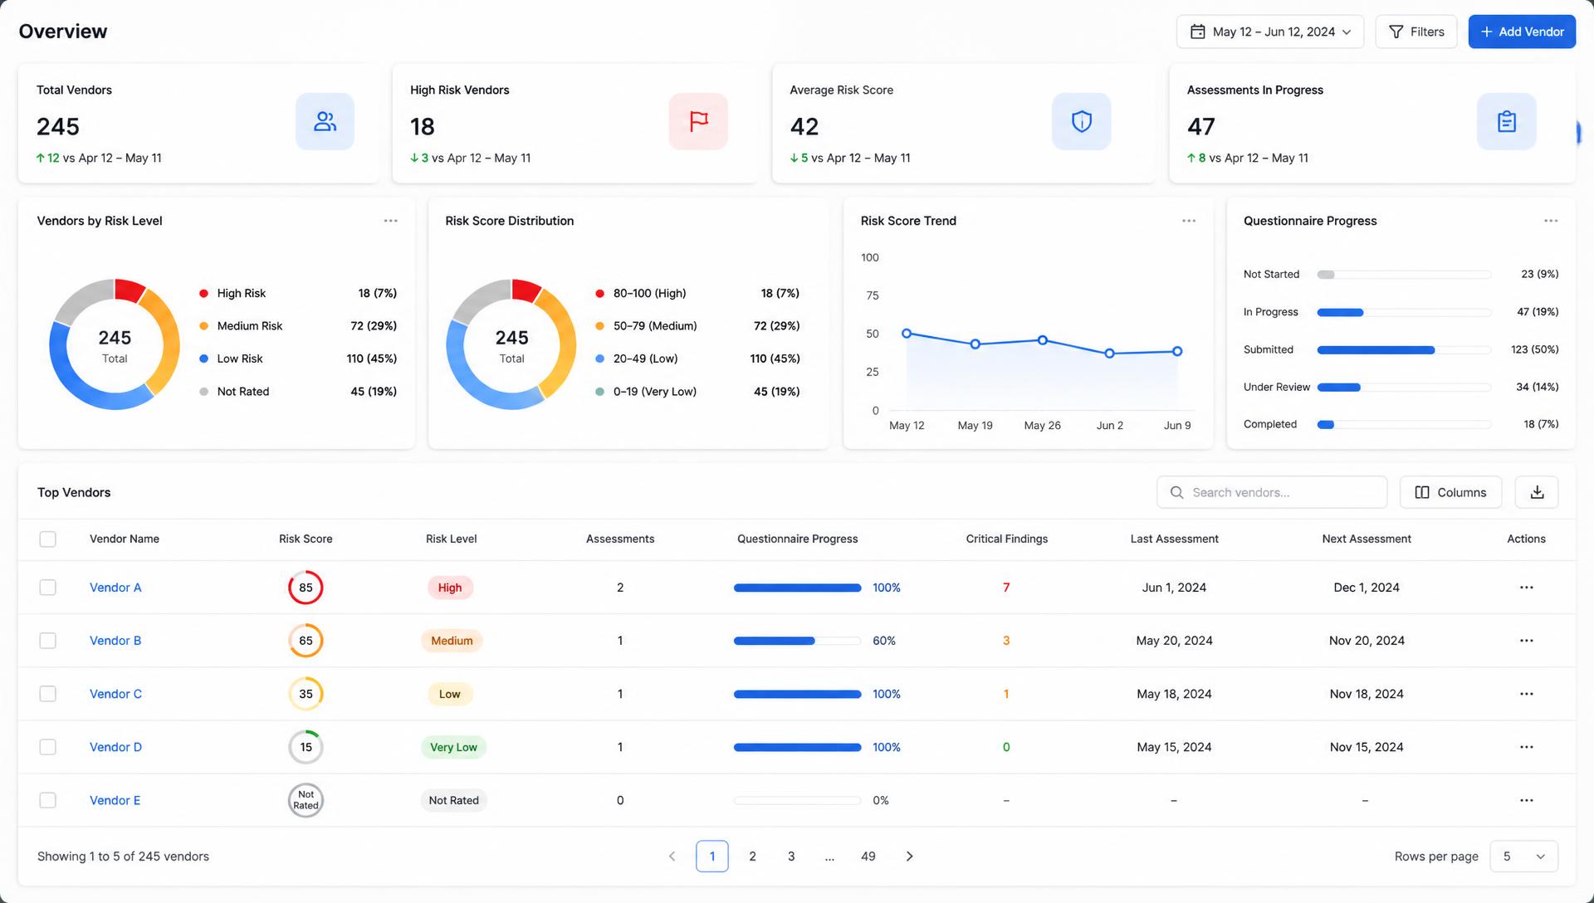Check the Vendor A row checkbox
Screen dimensions: 1594x903
pyautogui.click(x=48, y=588)
